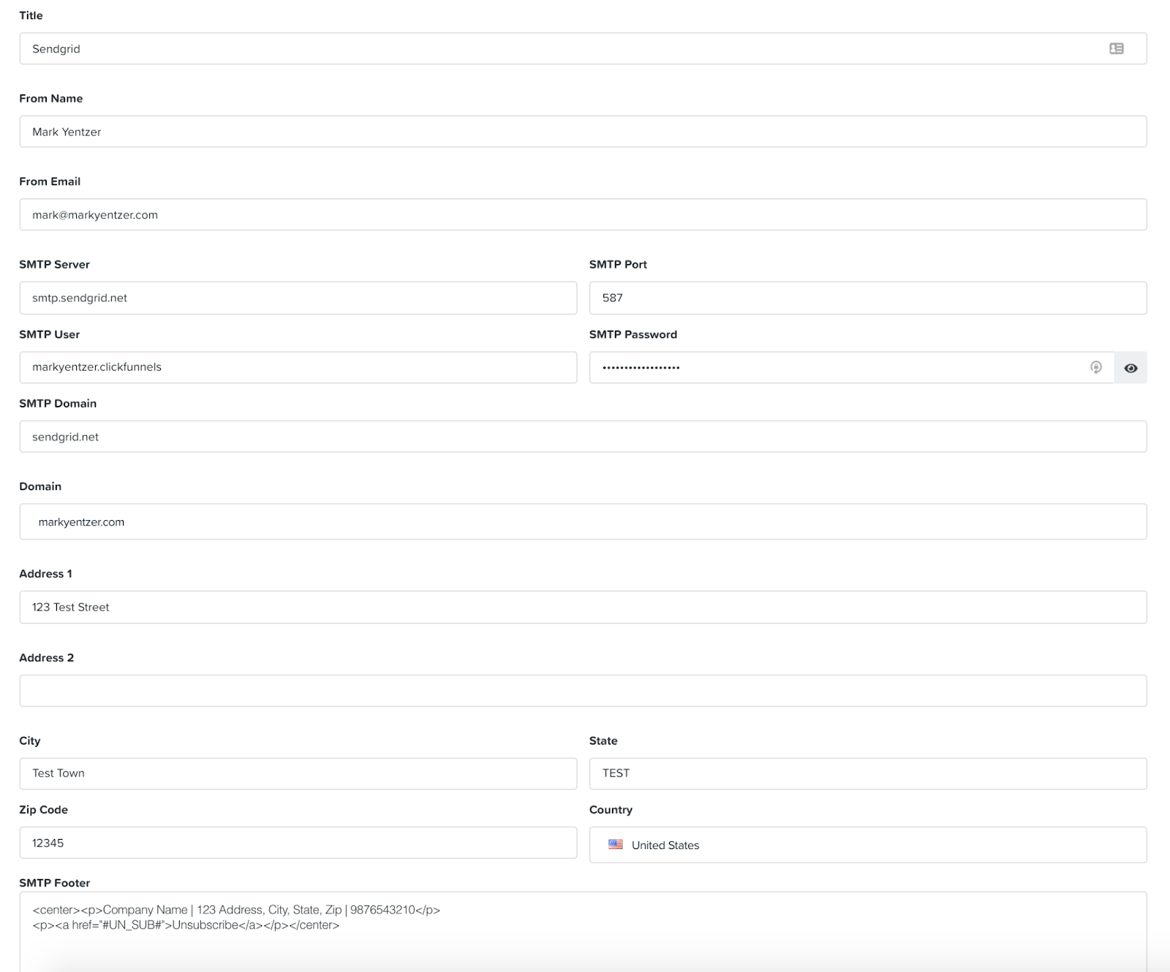Click the SMTP Domain label
1170x972 pixels.
pyautogui.click(x=58, y=403)
